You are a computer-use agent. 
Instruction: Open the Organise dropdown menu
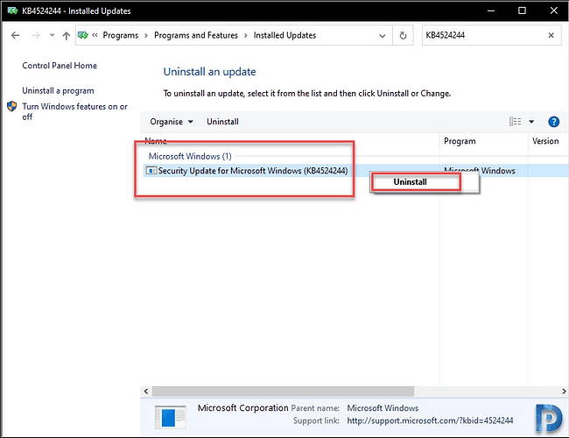point(172,122)
